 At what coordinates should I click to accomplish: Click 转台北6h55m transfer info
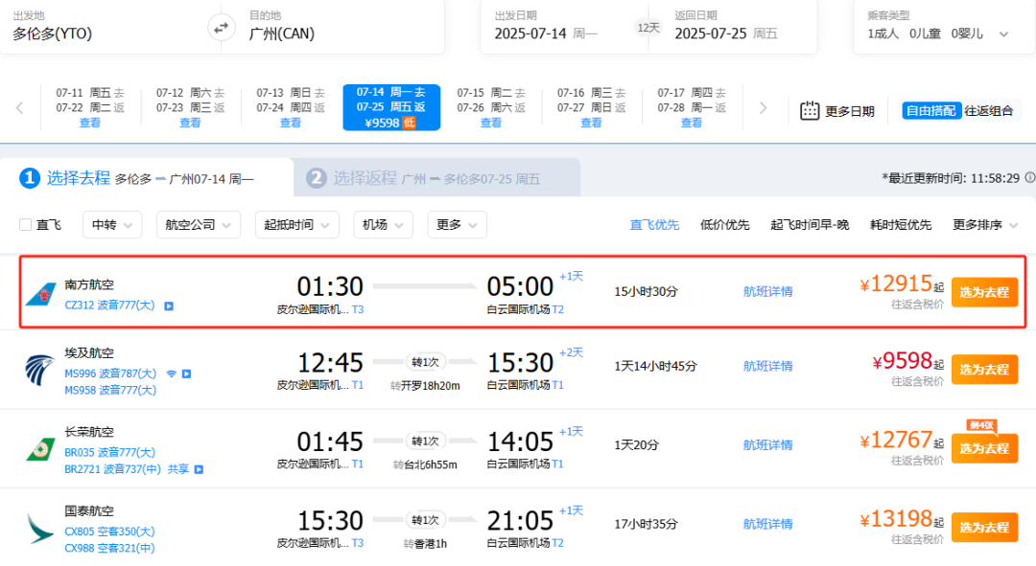tap(425, 464)
